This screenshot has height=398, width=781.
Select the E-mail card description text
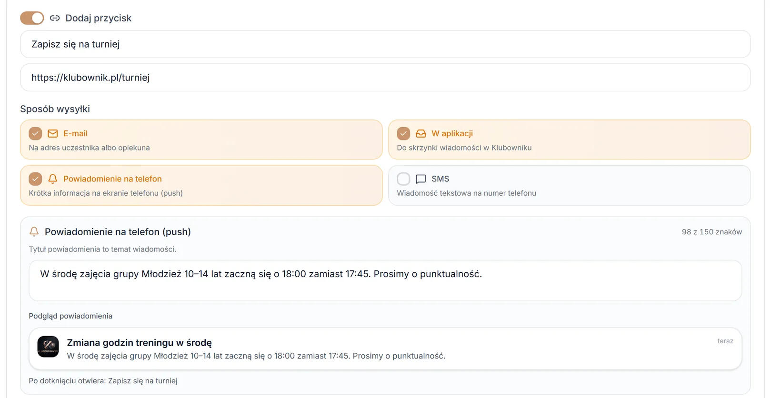pos(89,148)
